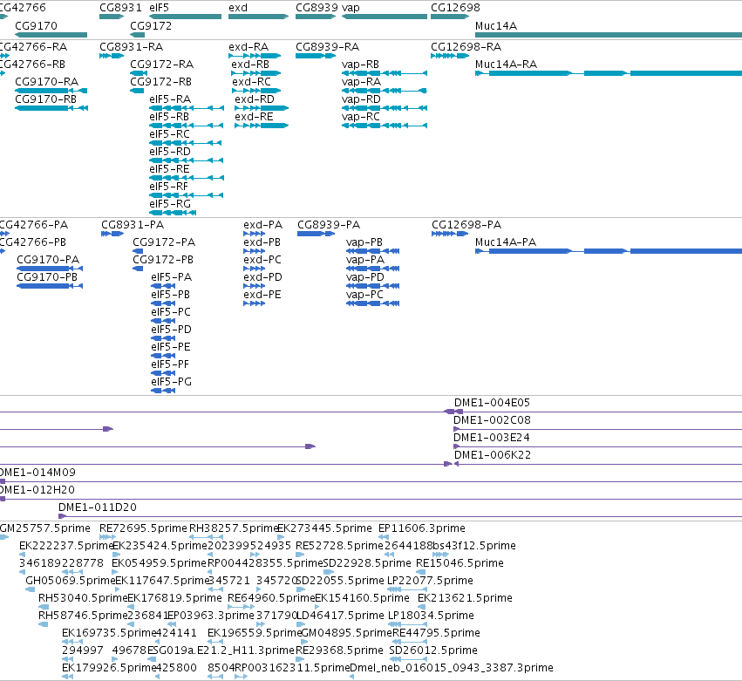Select protein eIF5-PG label
The image size is (742, 681).
[171, 382]
